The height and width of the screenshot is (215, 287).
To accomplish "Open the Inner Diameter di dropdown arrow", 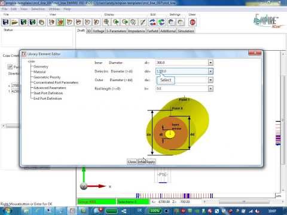I will [x=210, y=63].
